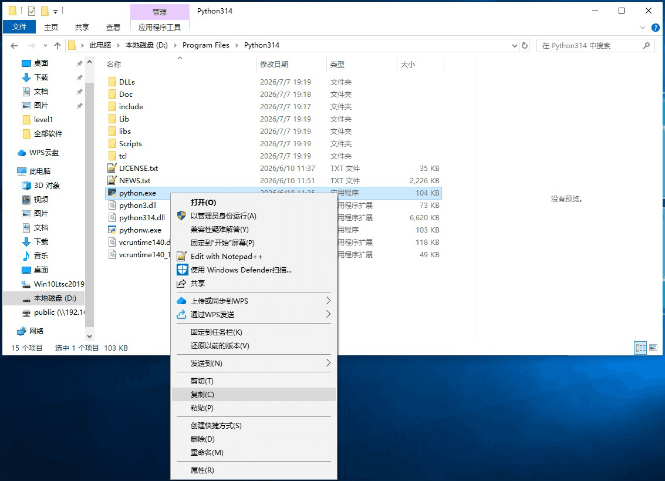
Task: Expand address bar history dropdown
Action: [514, 45]
